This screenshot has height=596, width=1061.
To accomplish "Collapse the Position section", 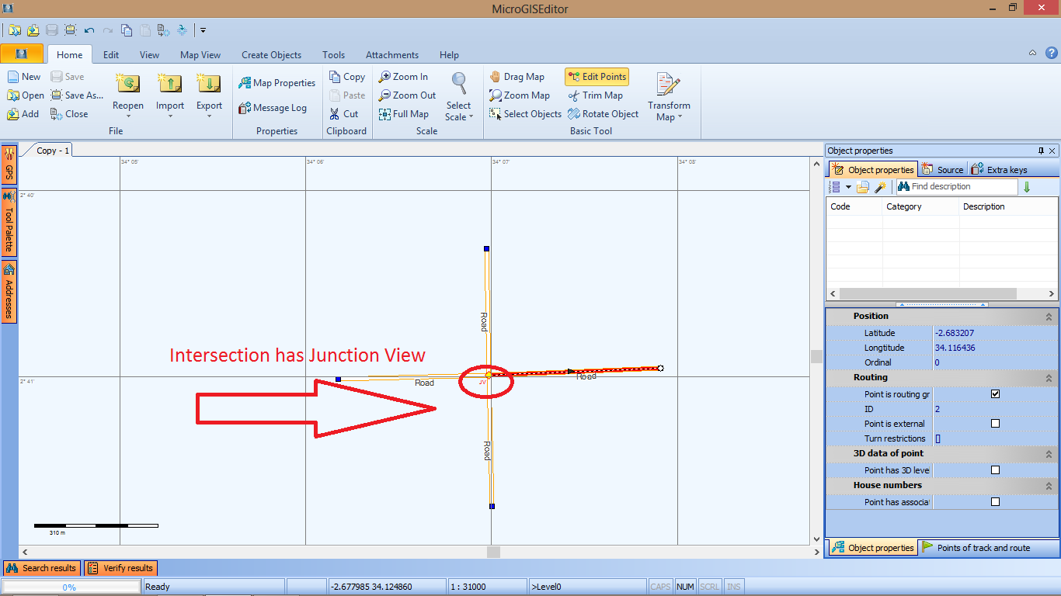I will (1048, 317).
